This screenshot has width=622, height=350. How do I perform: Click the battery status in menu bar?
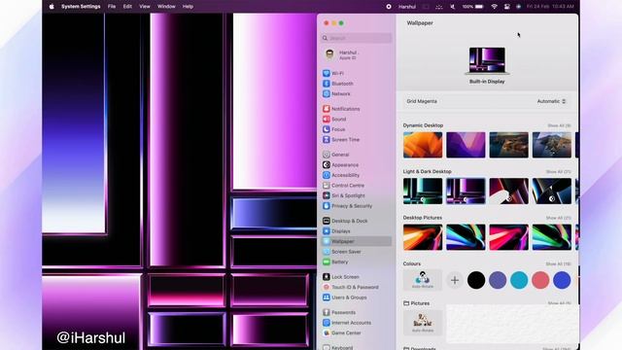point(473,7)
